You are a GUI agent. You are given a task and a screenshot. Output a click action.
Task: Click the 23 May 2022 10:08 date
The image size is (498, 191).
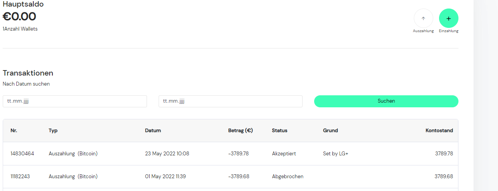pos(167,153)
